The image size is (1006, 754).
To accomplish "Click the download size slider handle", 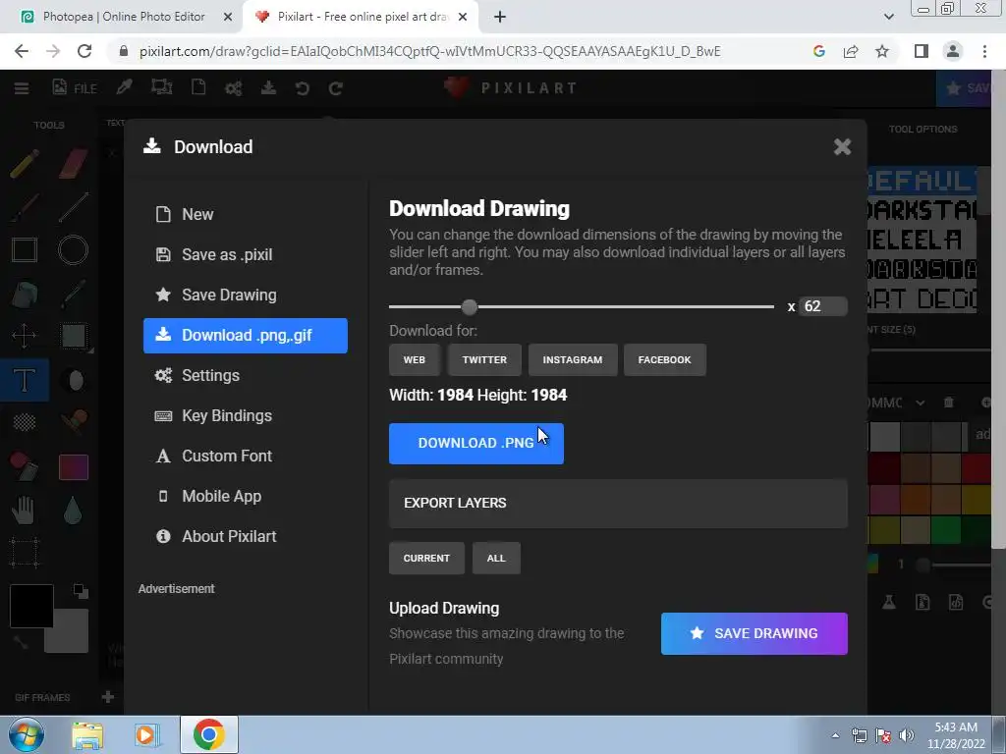I will [470, 307].
